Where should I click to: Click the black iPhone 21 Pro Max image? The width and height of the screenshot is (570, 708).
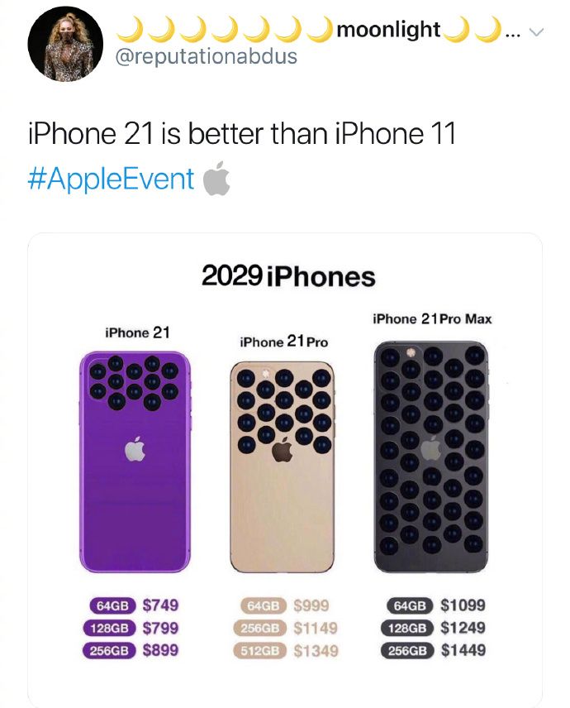coord(430,457)
